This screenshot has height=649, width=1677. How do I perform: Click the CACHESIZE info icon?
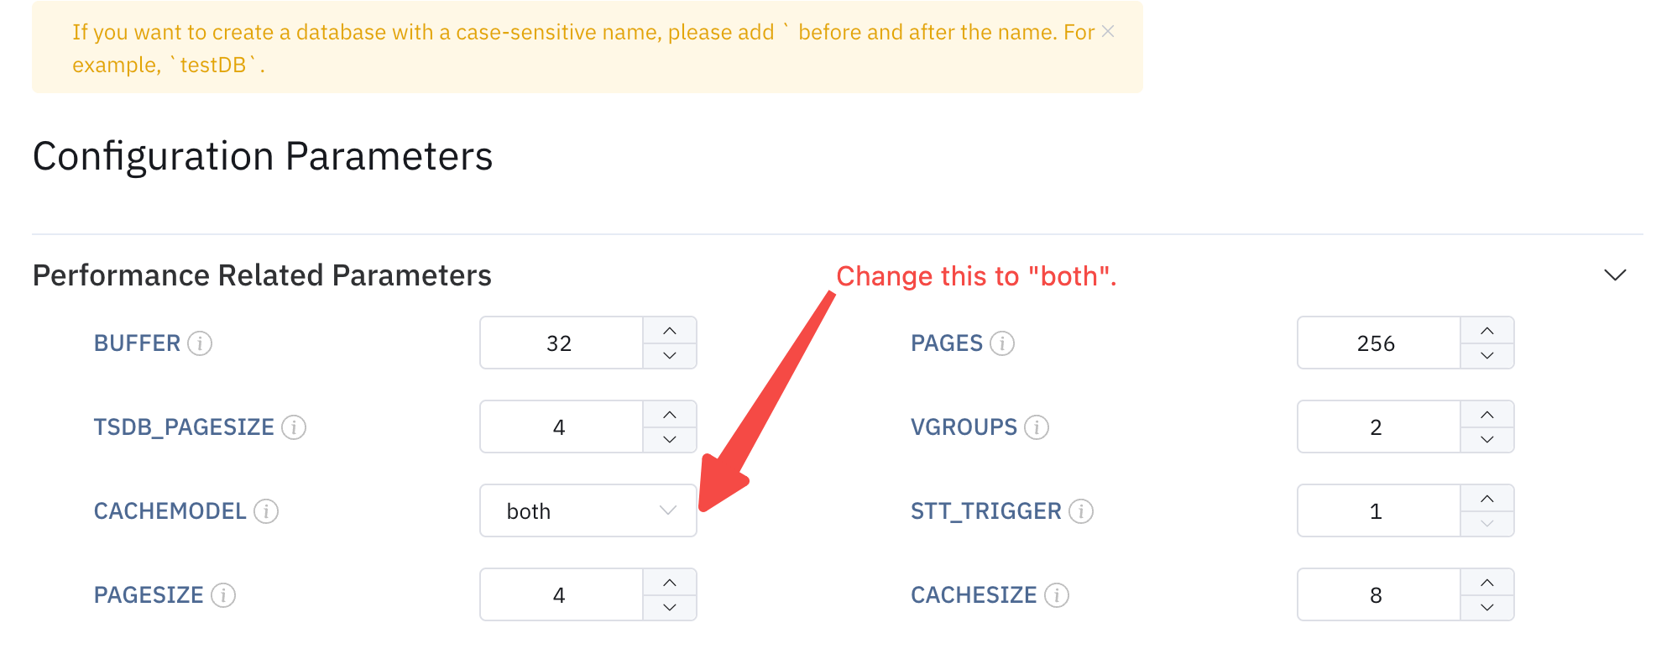click(x=1057, y=595)
